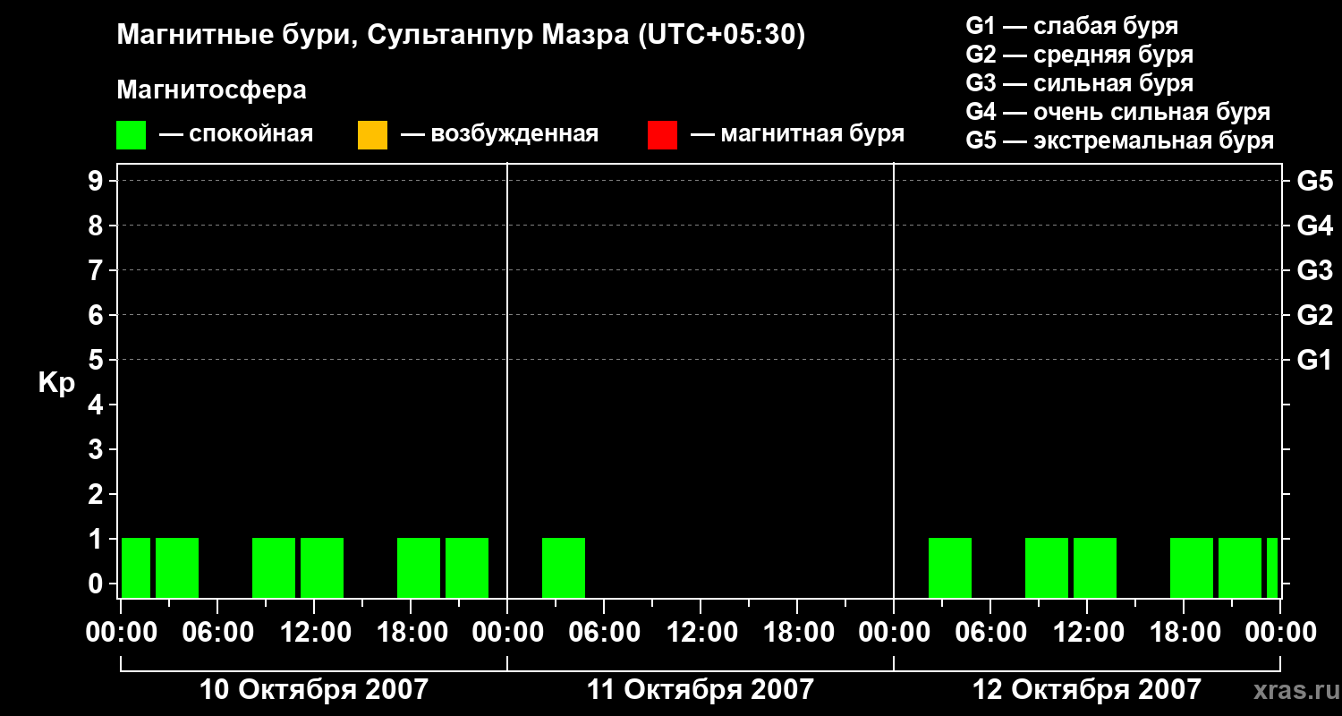Click the 'Kp' axis title

(x=56, y=383)
